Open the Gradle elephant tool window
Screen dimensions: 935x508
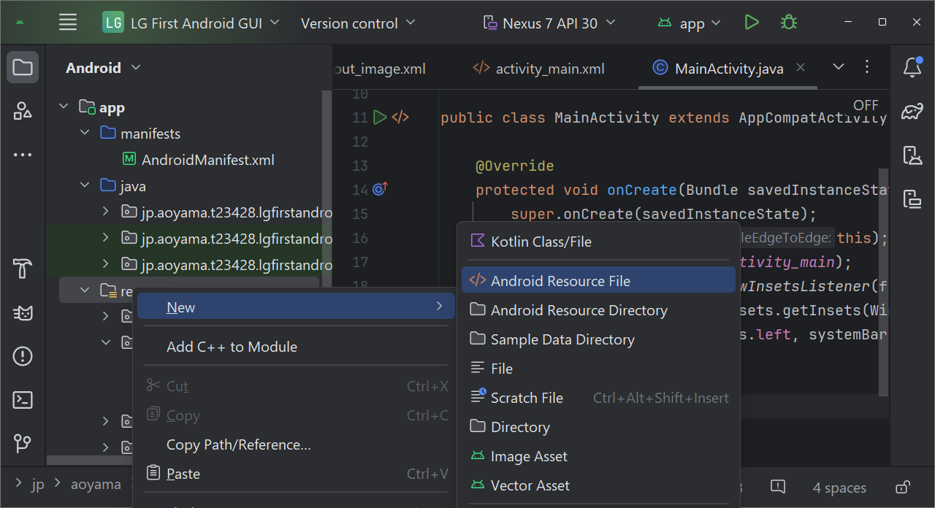[912, 111]
